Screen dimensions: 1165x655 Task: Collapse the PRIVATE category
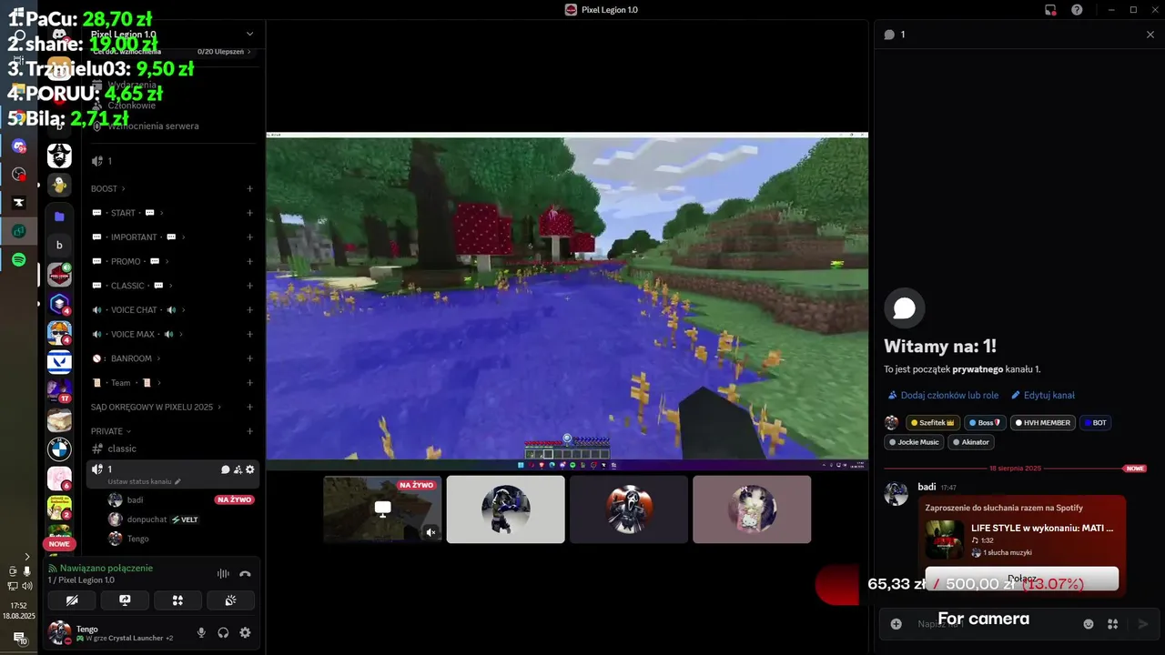(x=111, y=431)
